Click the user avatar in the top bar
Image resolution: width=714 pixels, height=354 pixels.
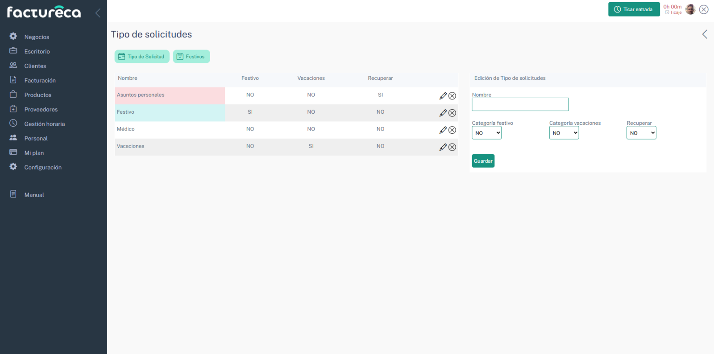tap(690, 9)
